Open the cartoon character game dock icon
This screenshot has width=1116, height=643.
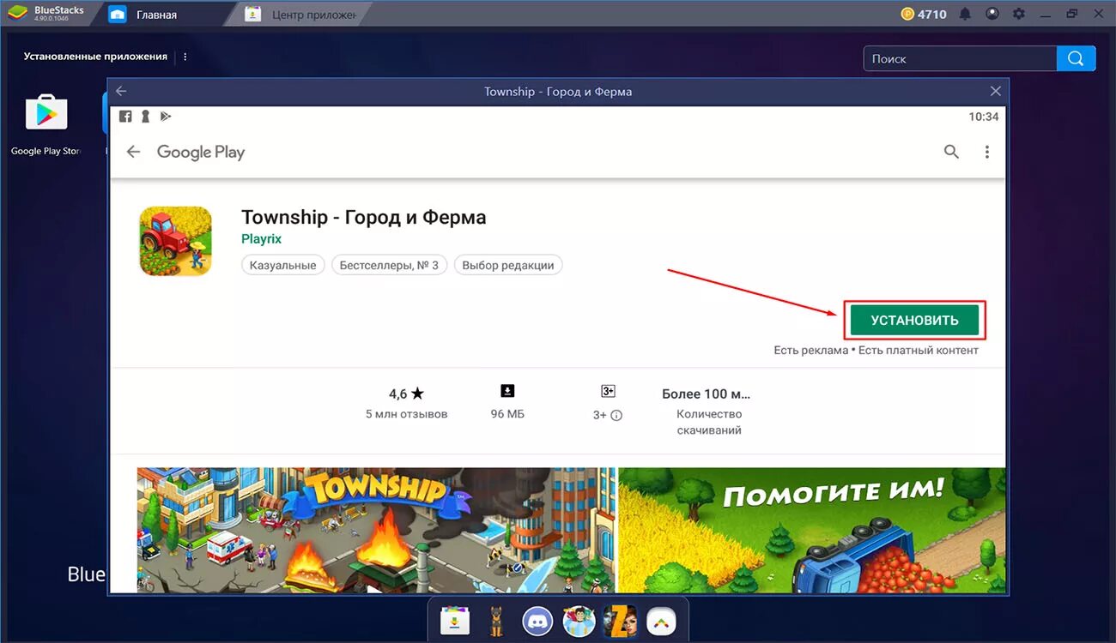tap(578, 621)
